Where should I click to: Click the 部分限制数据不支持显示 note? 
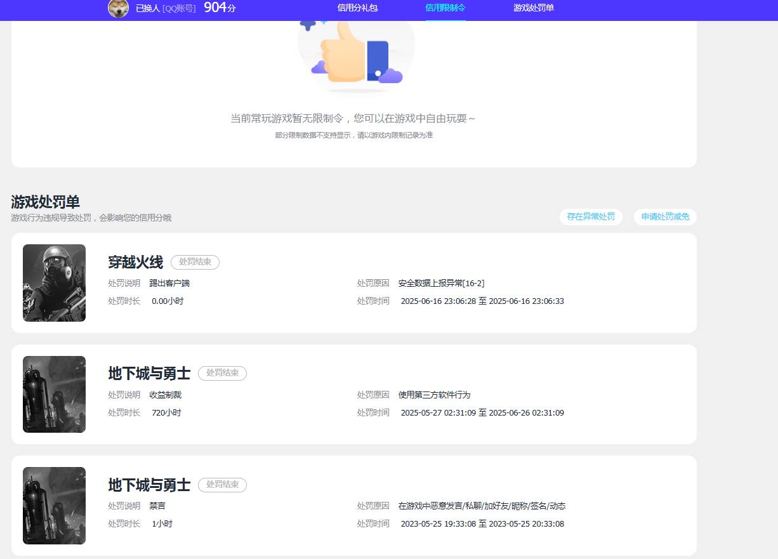pyautogui.click(x=353, y=135)
